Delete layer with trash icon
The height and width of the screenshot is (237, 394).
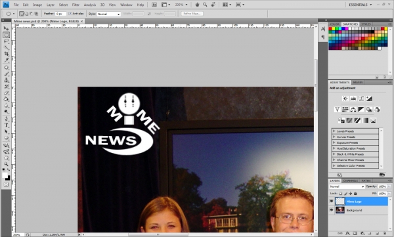pyautogui.click(x=384, y=233)
